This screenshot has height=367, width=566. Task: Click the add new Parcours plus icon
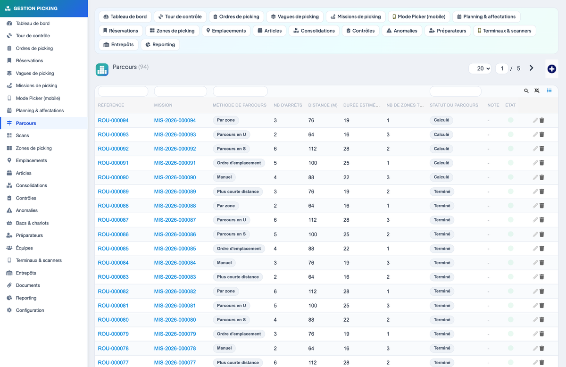click(x=551, y=69)
